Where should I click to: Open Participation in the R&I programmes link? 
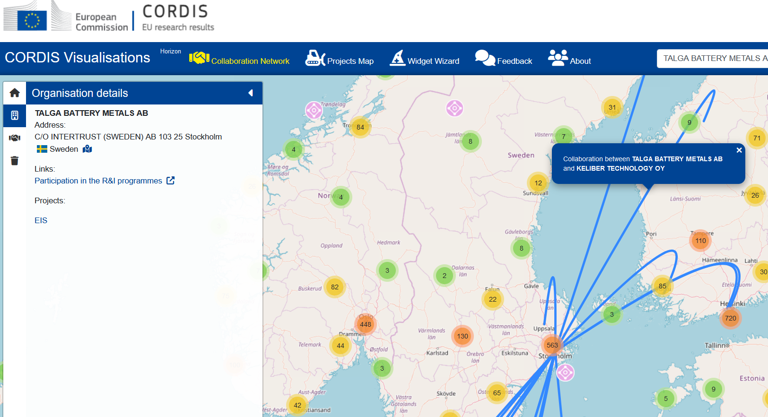(x=98, y=181)
